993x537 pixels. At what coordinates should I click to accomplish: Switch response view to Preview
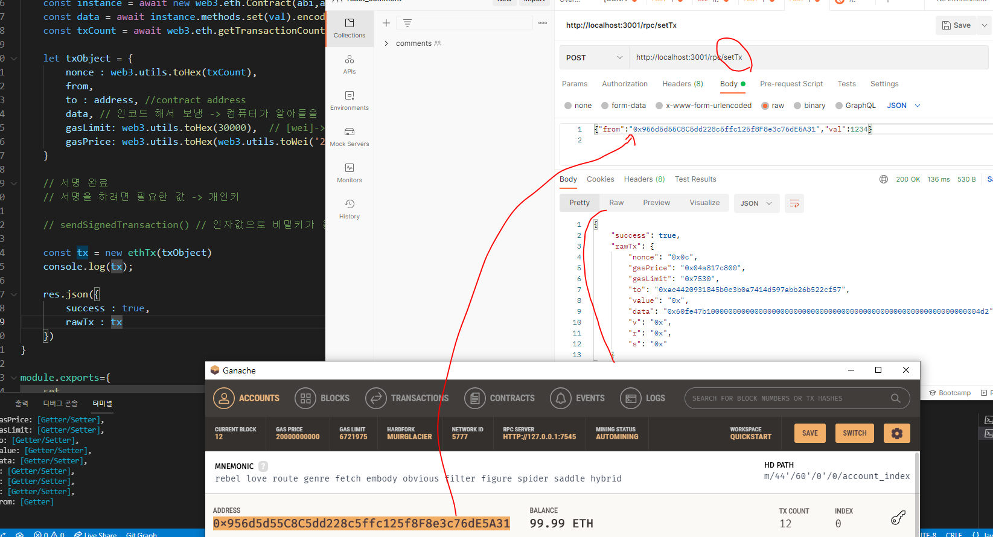tap(656, 203)
